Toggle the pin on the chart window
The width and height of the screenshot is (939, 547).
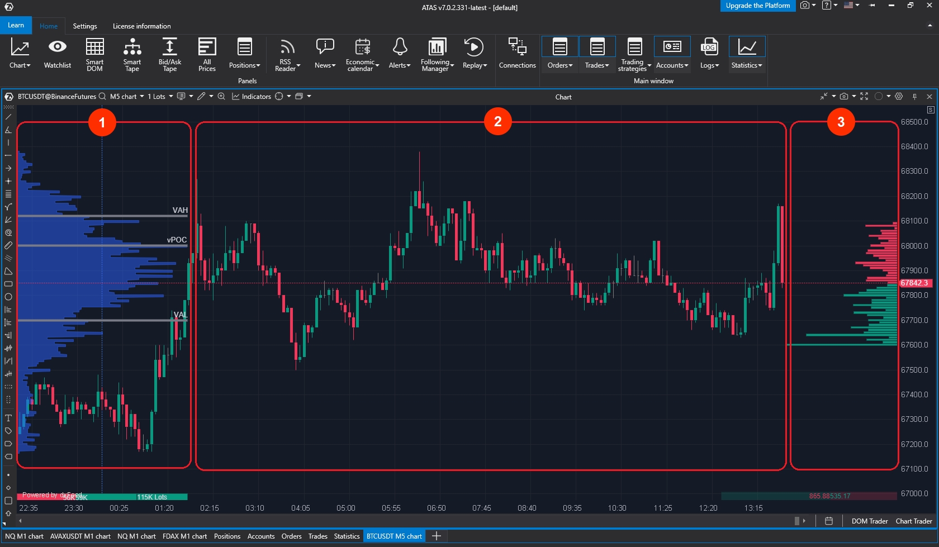(x=914, y=96)
